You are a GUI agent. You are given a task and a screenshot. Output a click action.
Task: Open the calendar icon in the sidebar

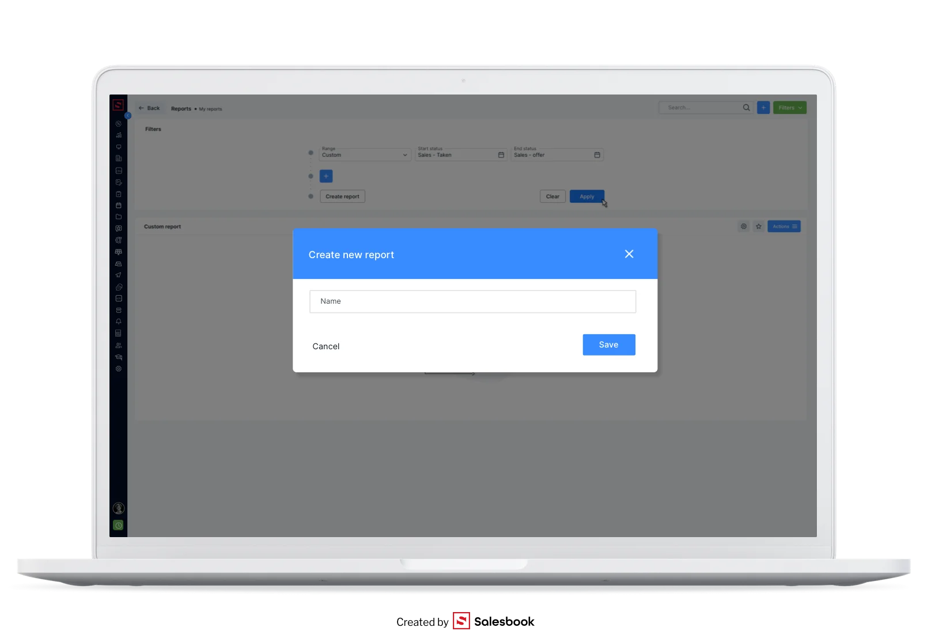(x=119, y=205)
